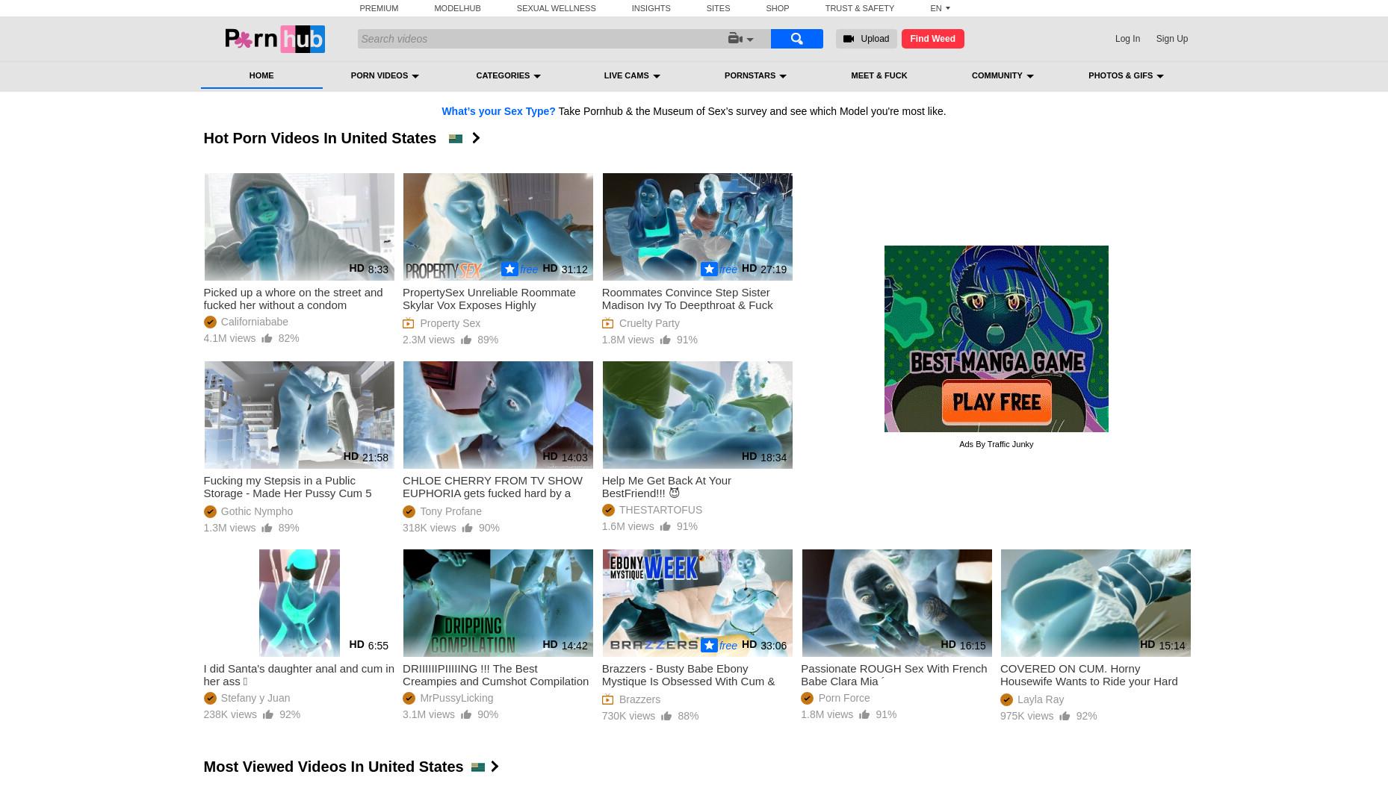Open the 21:58 video thumbnail
This screenshot has width=1388, height=786.
(x=299, y=415)
